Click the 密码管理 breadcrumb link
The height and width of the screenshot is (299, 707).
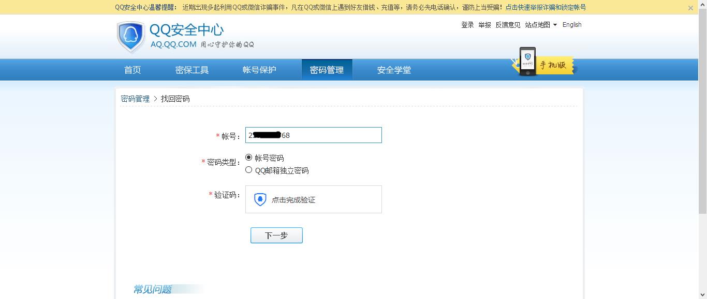point(135,99)
